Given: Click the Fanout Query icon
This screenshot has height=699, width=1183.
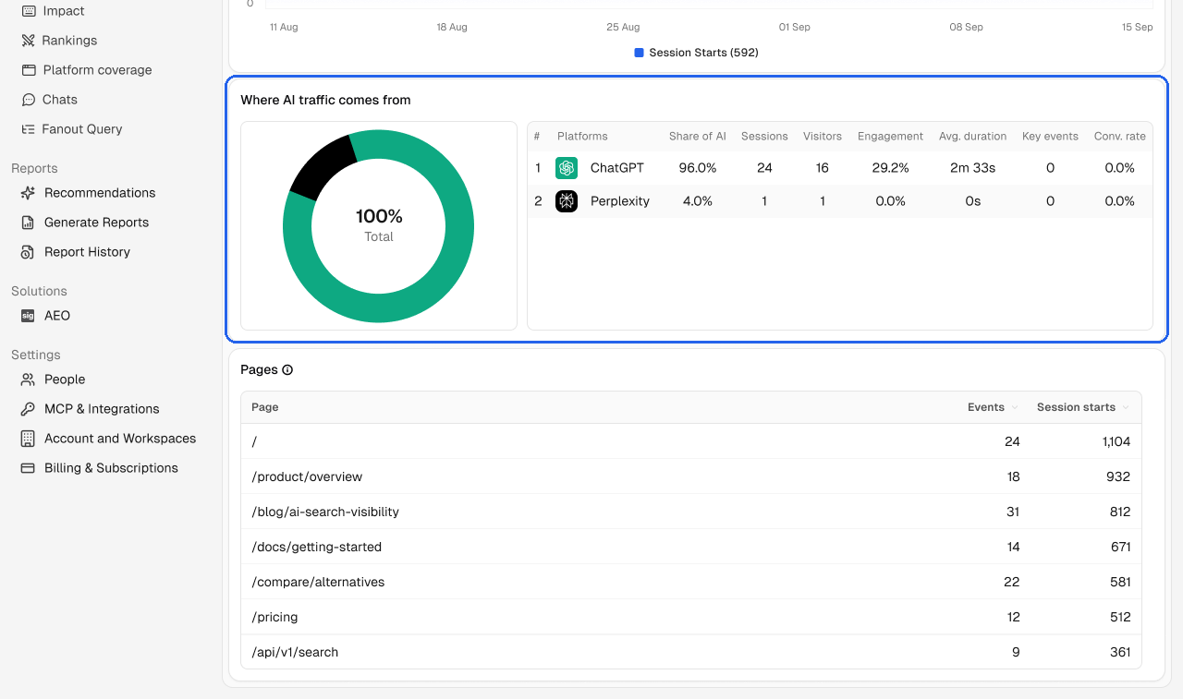Looking at the screenshot, I should pos(29,129).
